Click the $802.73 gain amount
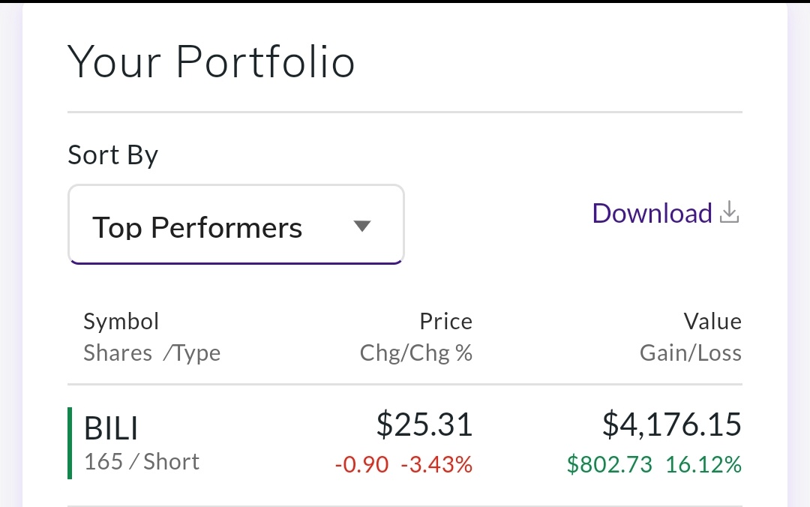This screenshot has width=810, height=507. 610,465
